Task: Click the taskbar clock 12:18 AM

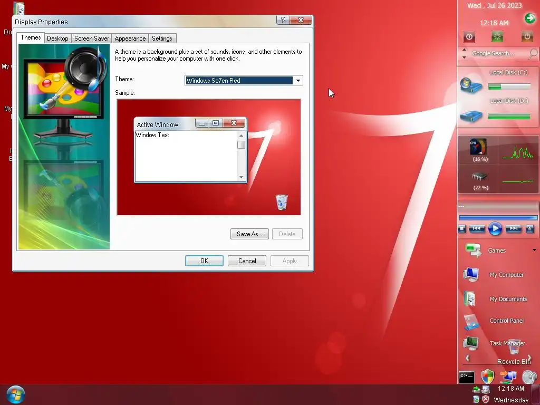Action: pos(510,389)
